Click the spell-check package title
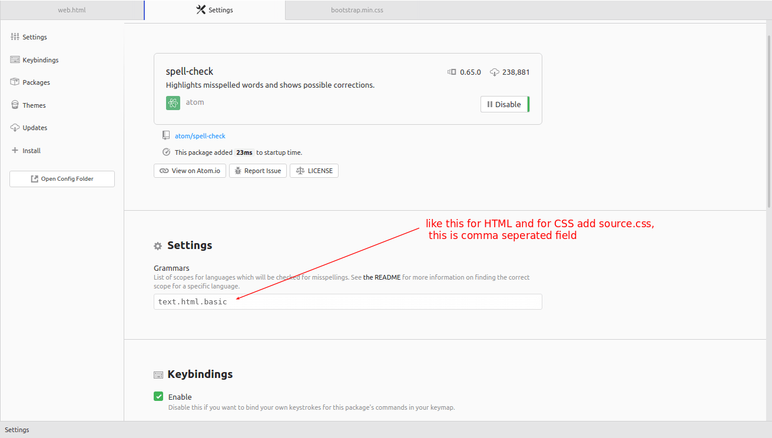772x438 pixels. (190, 72)
